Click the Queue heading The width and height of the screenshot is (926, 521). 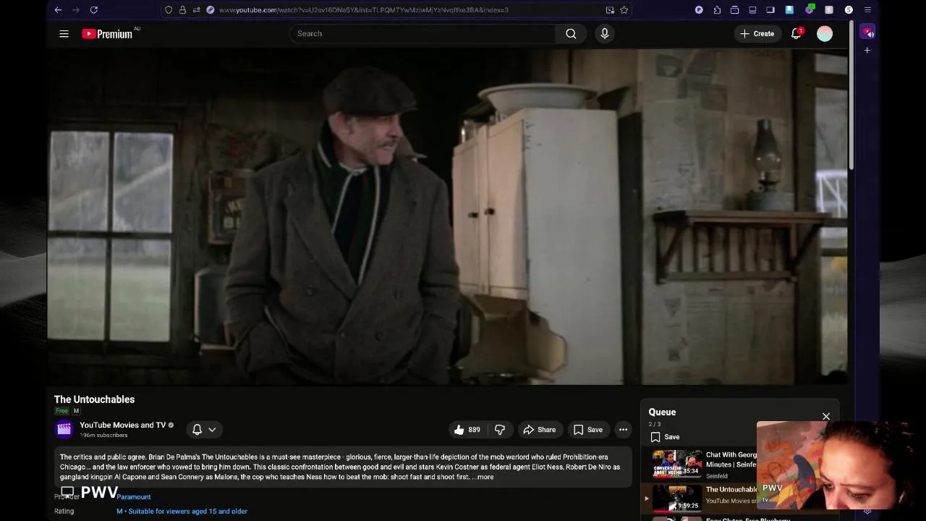[662, 412]
